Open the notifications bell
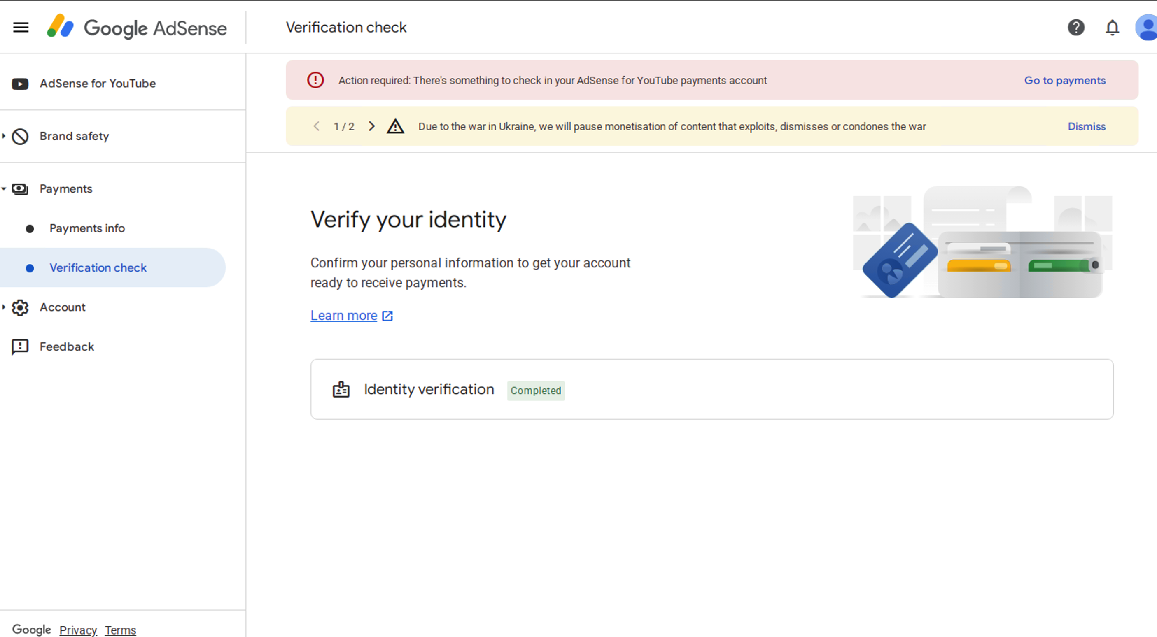The height and width of the screenshot is (637, 1157). pos(1112,28)
